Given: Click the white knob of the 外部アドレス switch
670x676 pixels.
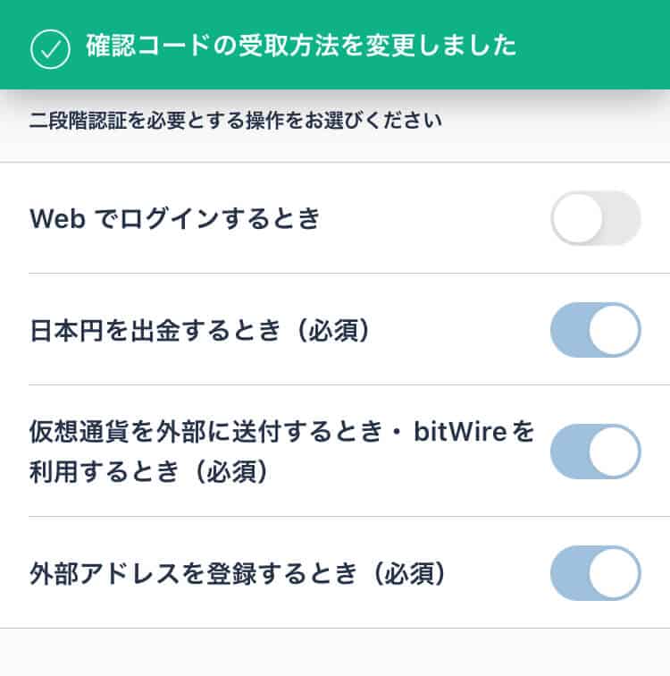Looking at the screenshot, I should [x=614, y=573].
